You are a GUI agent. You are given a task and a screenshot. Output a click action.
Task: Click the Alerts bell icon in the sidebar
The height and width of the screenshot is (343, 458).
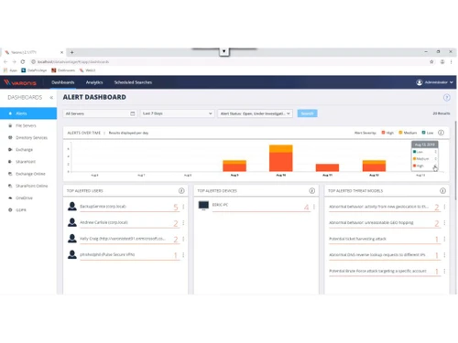pos(10,113)
